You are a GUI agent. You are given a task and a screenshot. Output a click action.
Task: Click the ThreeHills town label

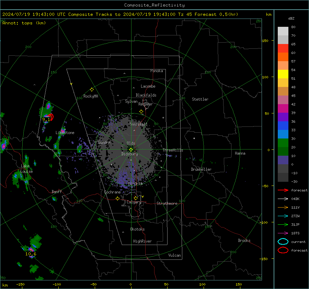coord(173,150)
